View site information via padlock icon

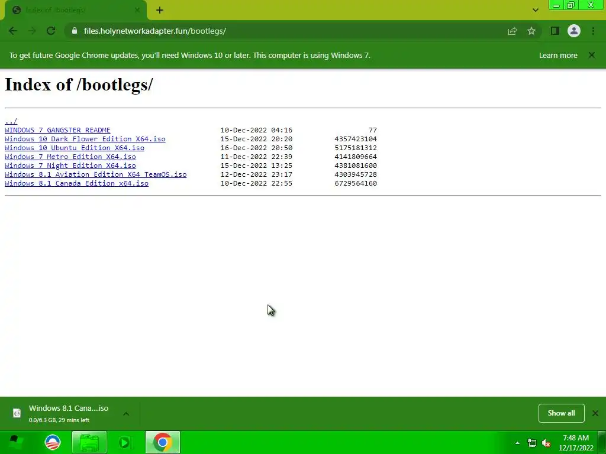coord(75,31)
